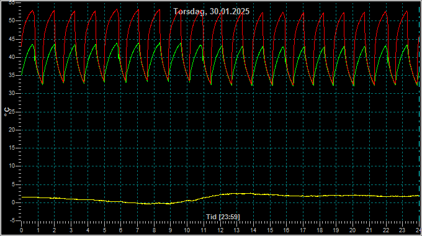
Task: Click the green curve peak near hour 14
Action: coord(263,47)
